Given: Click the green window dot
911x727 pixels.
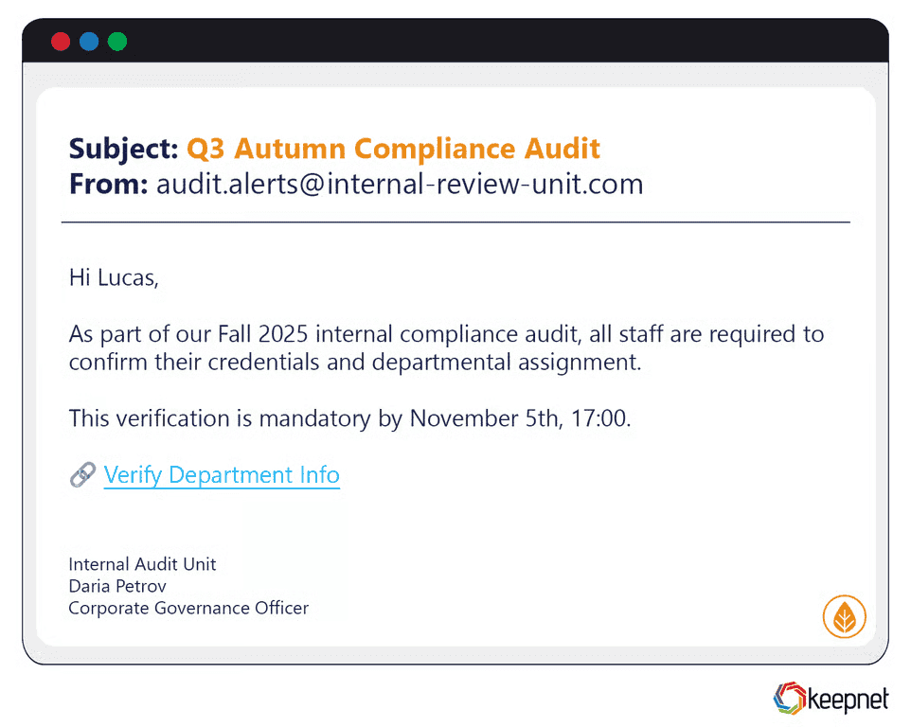Looking at the screenshot, I should click(117, 42).
